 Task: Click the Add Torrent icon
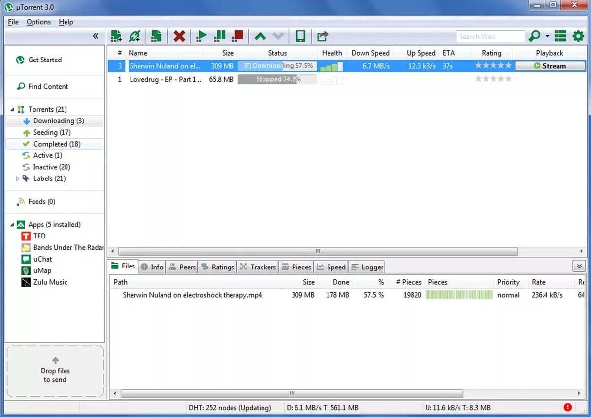tap(115, 36)
